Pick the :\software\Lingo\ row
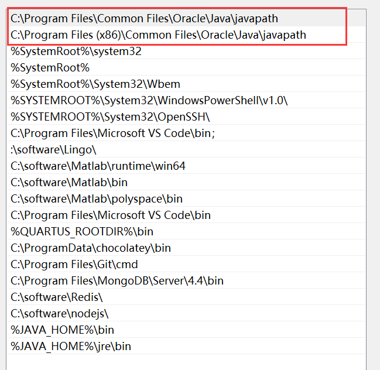The height and width of the screenshot is (370, 380). point(186,149)
